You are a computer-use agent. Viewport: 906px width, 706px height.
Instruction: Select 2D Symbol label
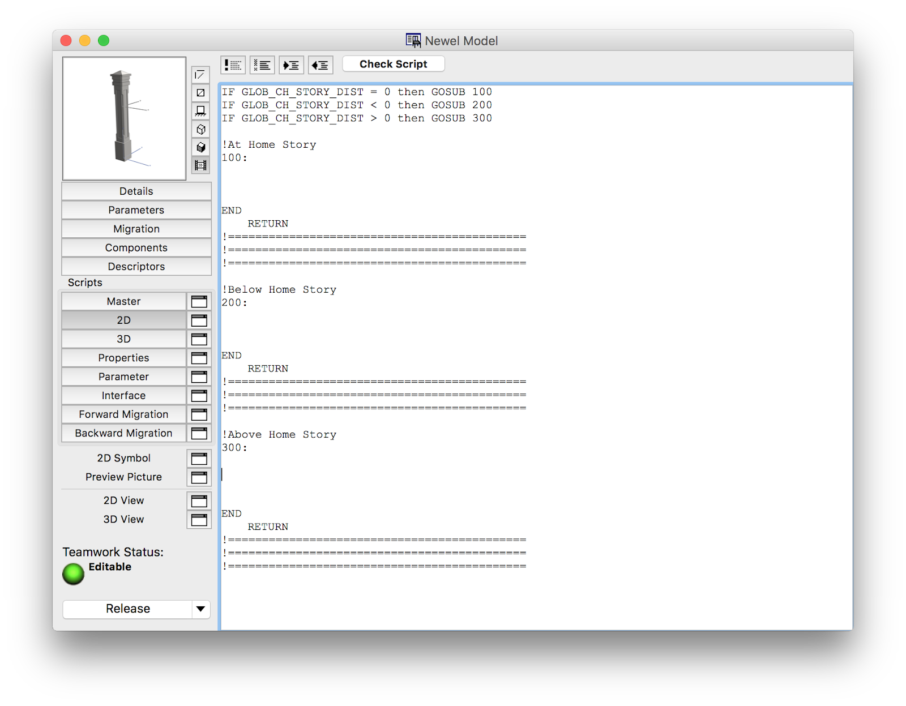(123, 458)
